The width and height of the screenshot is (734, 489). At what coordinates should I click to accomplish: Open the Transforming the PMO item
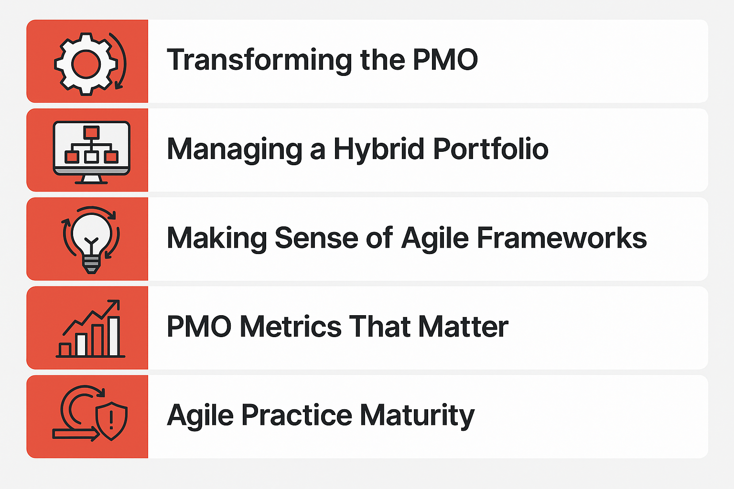322,60
